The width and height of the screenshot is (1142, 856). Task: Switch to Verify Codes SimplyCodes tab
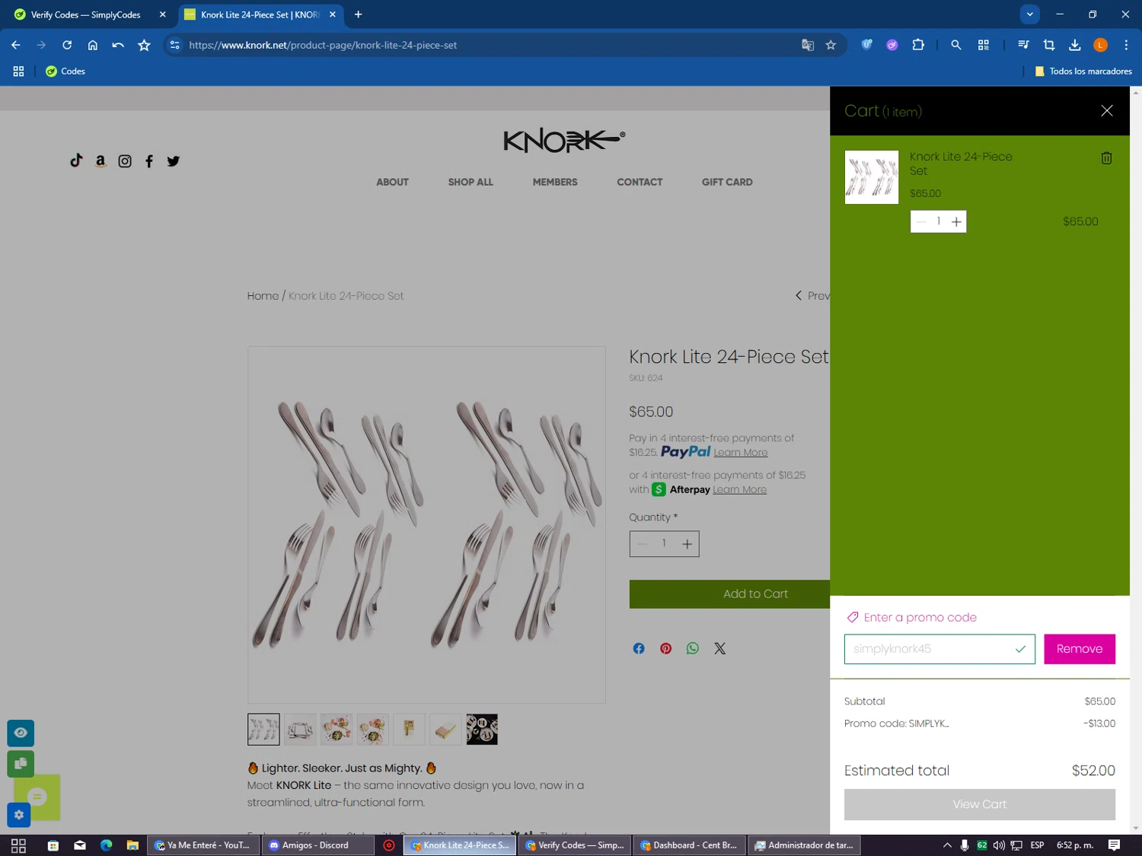[x=86, y=14]
